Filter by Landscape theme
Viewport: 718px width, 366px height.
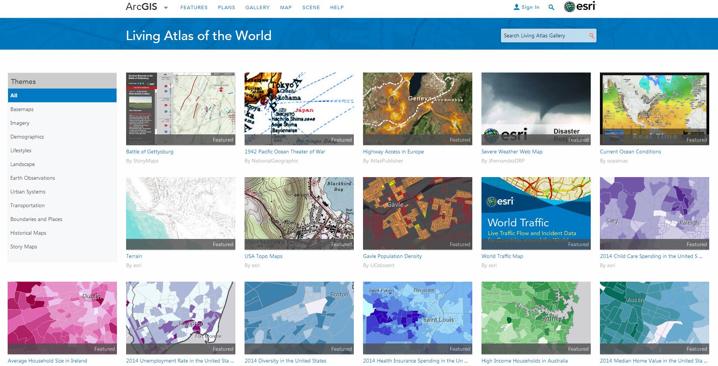pyautogui.click(x=23, y=164)
